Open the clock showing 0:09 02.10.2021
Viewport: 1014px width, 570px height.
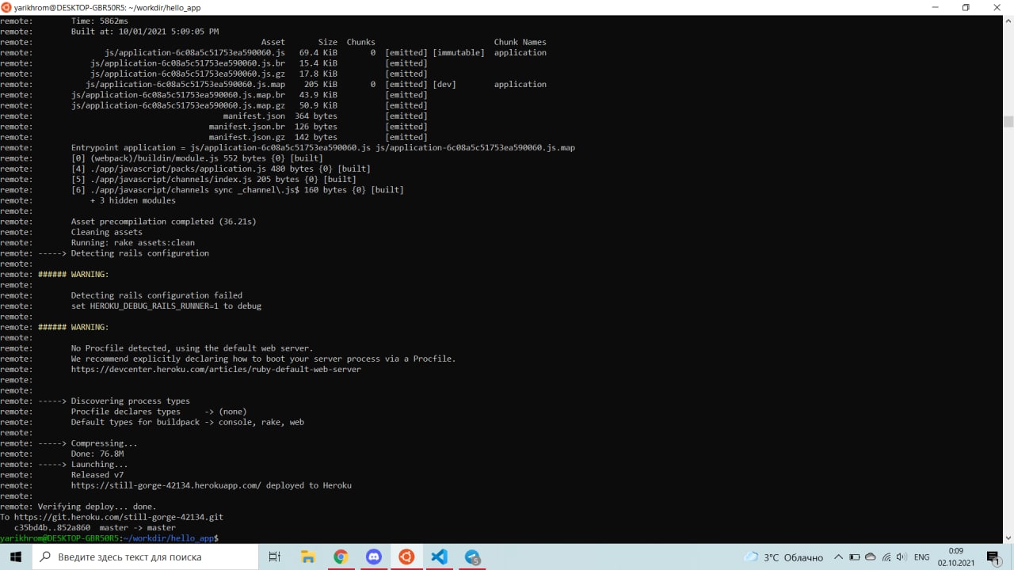[x=955, y=557]
